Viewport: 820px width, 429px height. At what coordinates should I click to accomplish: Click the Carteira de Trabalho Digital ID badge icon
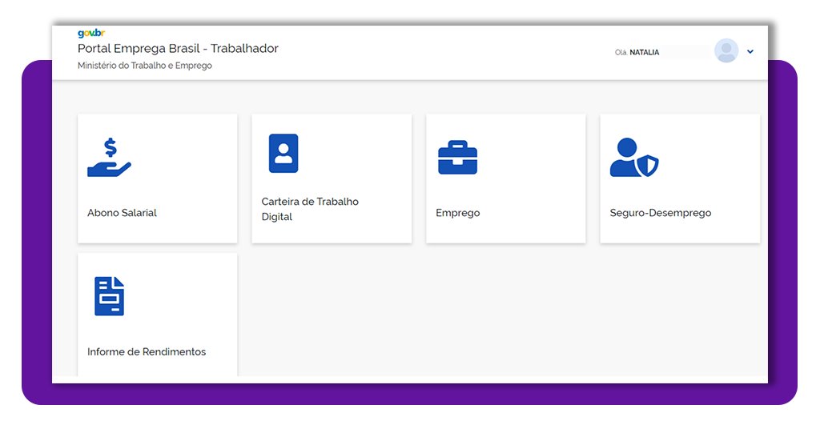(x=283, y=153)
